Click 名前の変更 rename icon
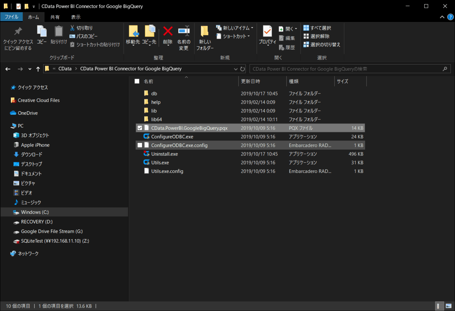Viewport: 455px width, 311px height. coord(184,31)
